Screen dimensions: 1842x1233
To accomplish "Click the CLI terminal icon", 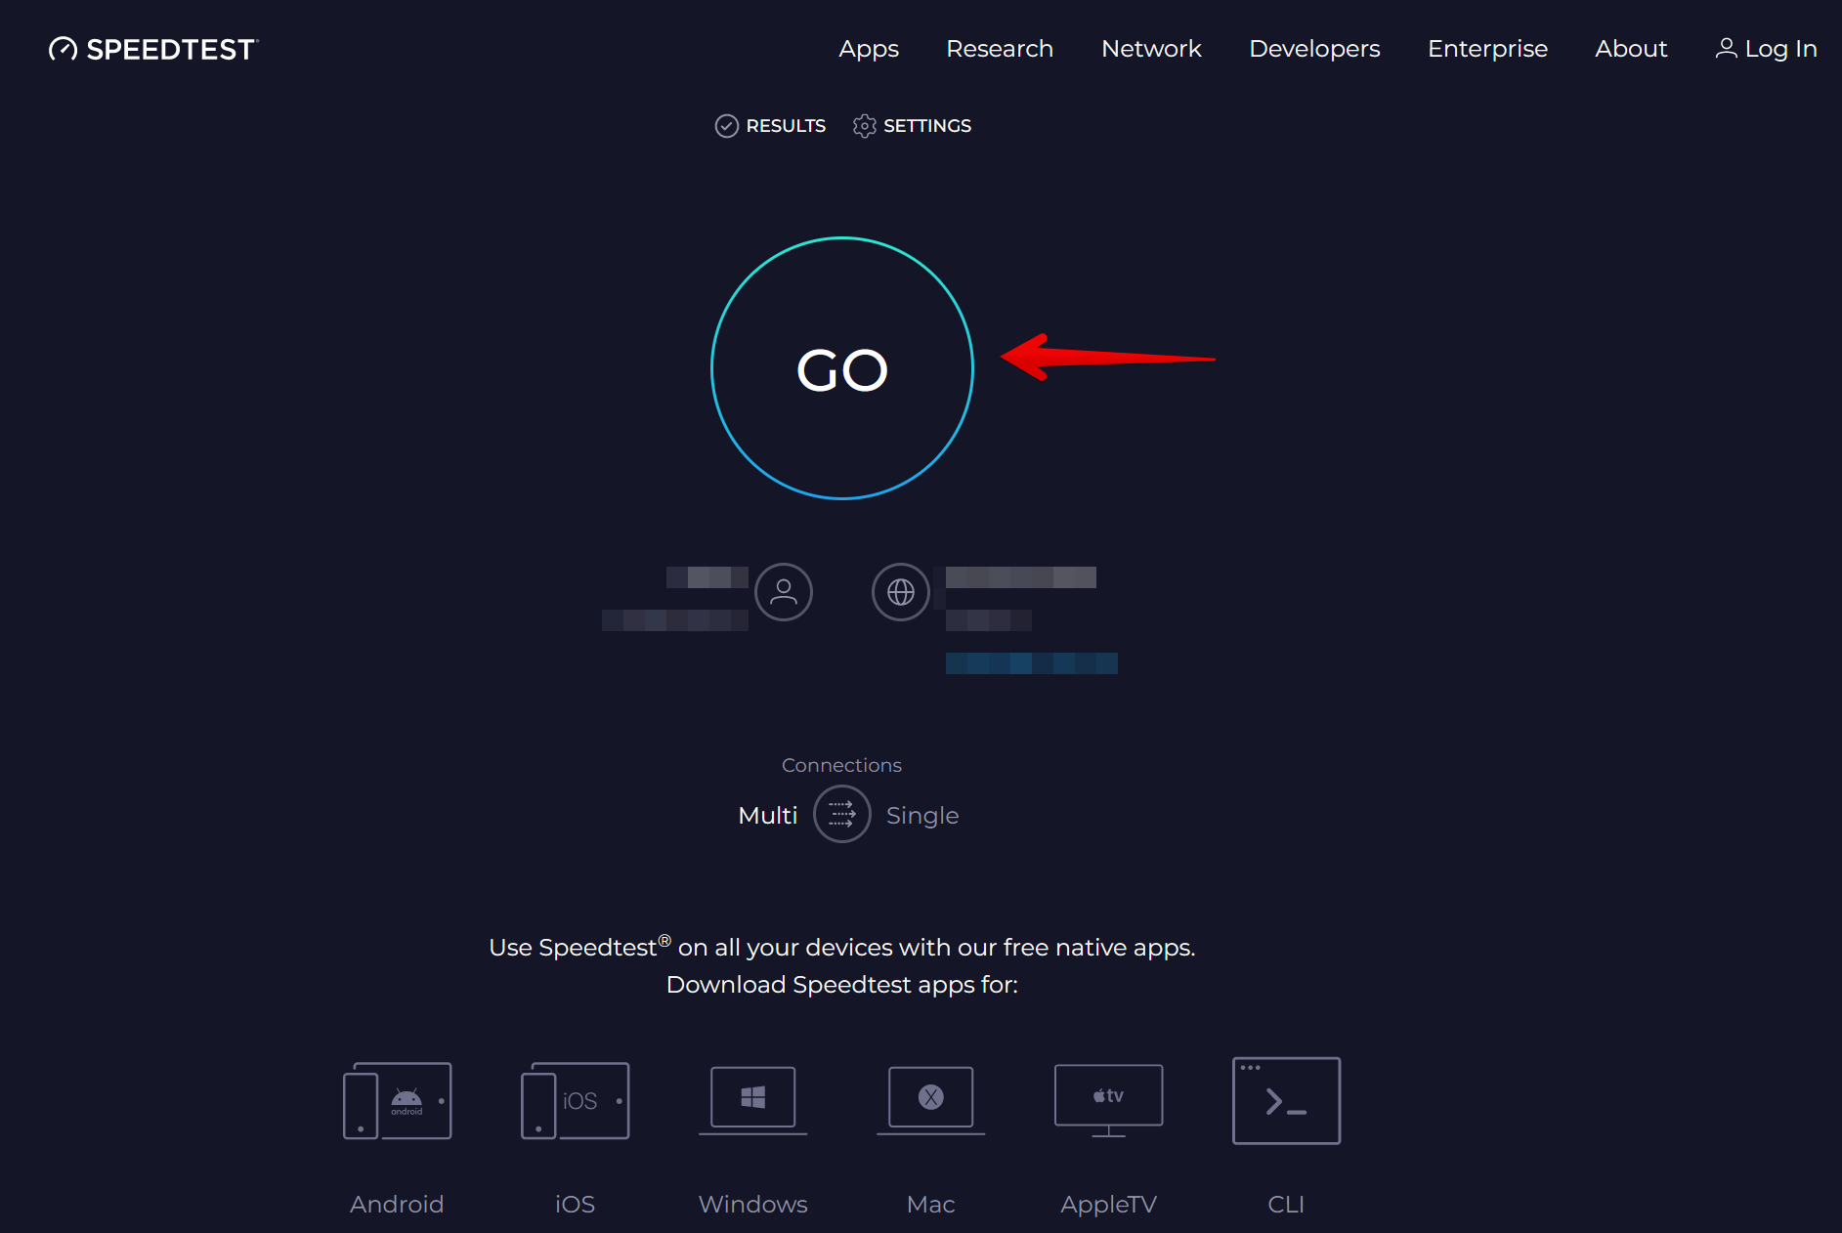I will 1287,1100.
